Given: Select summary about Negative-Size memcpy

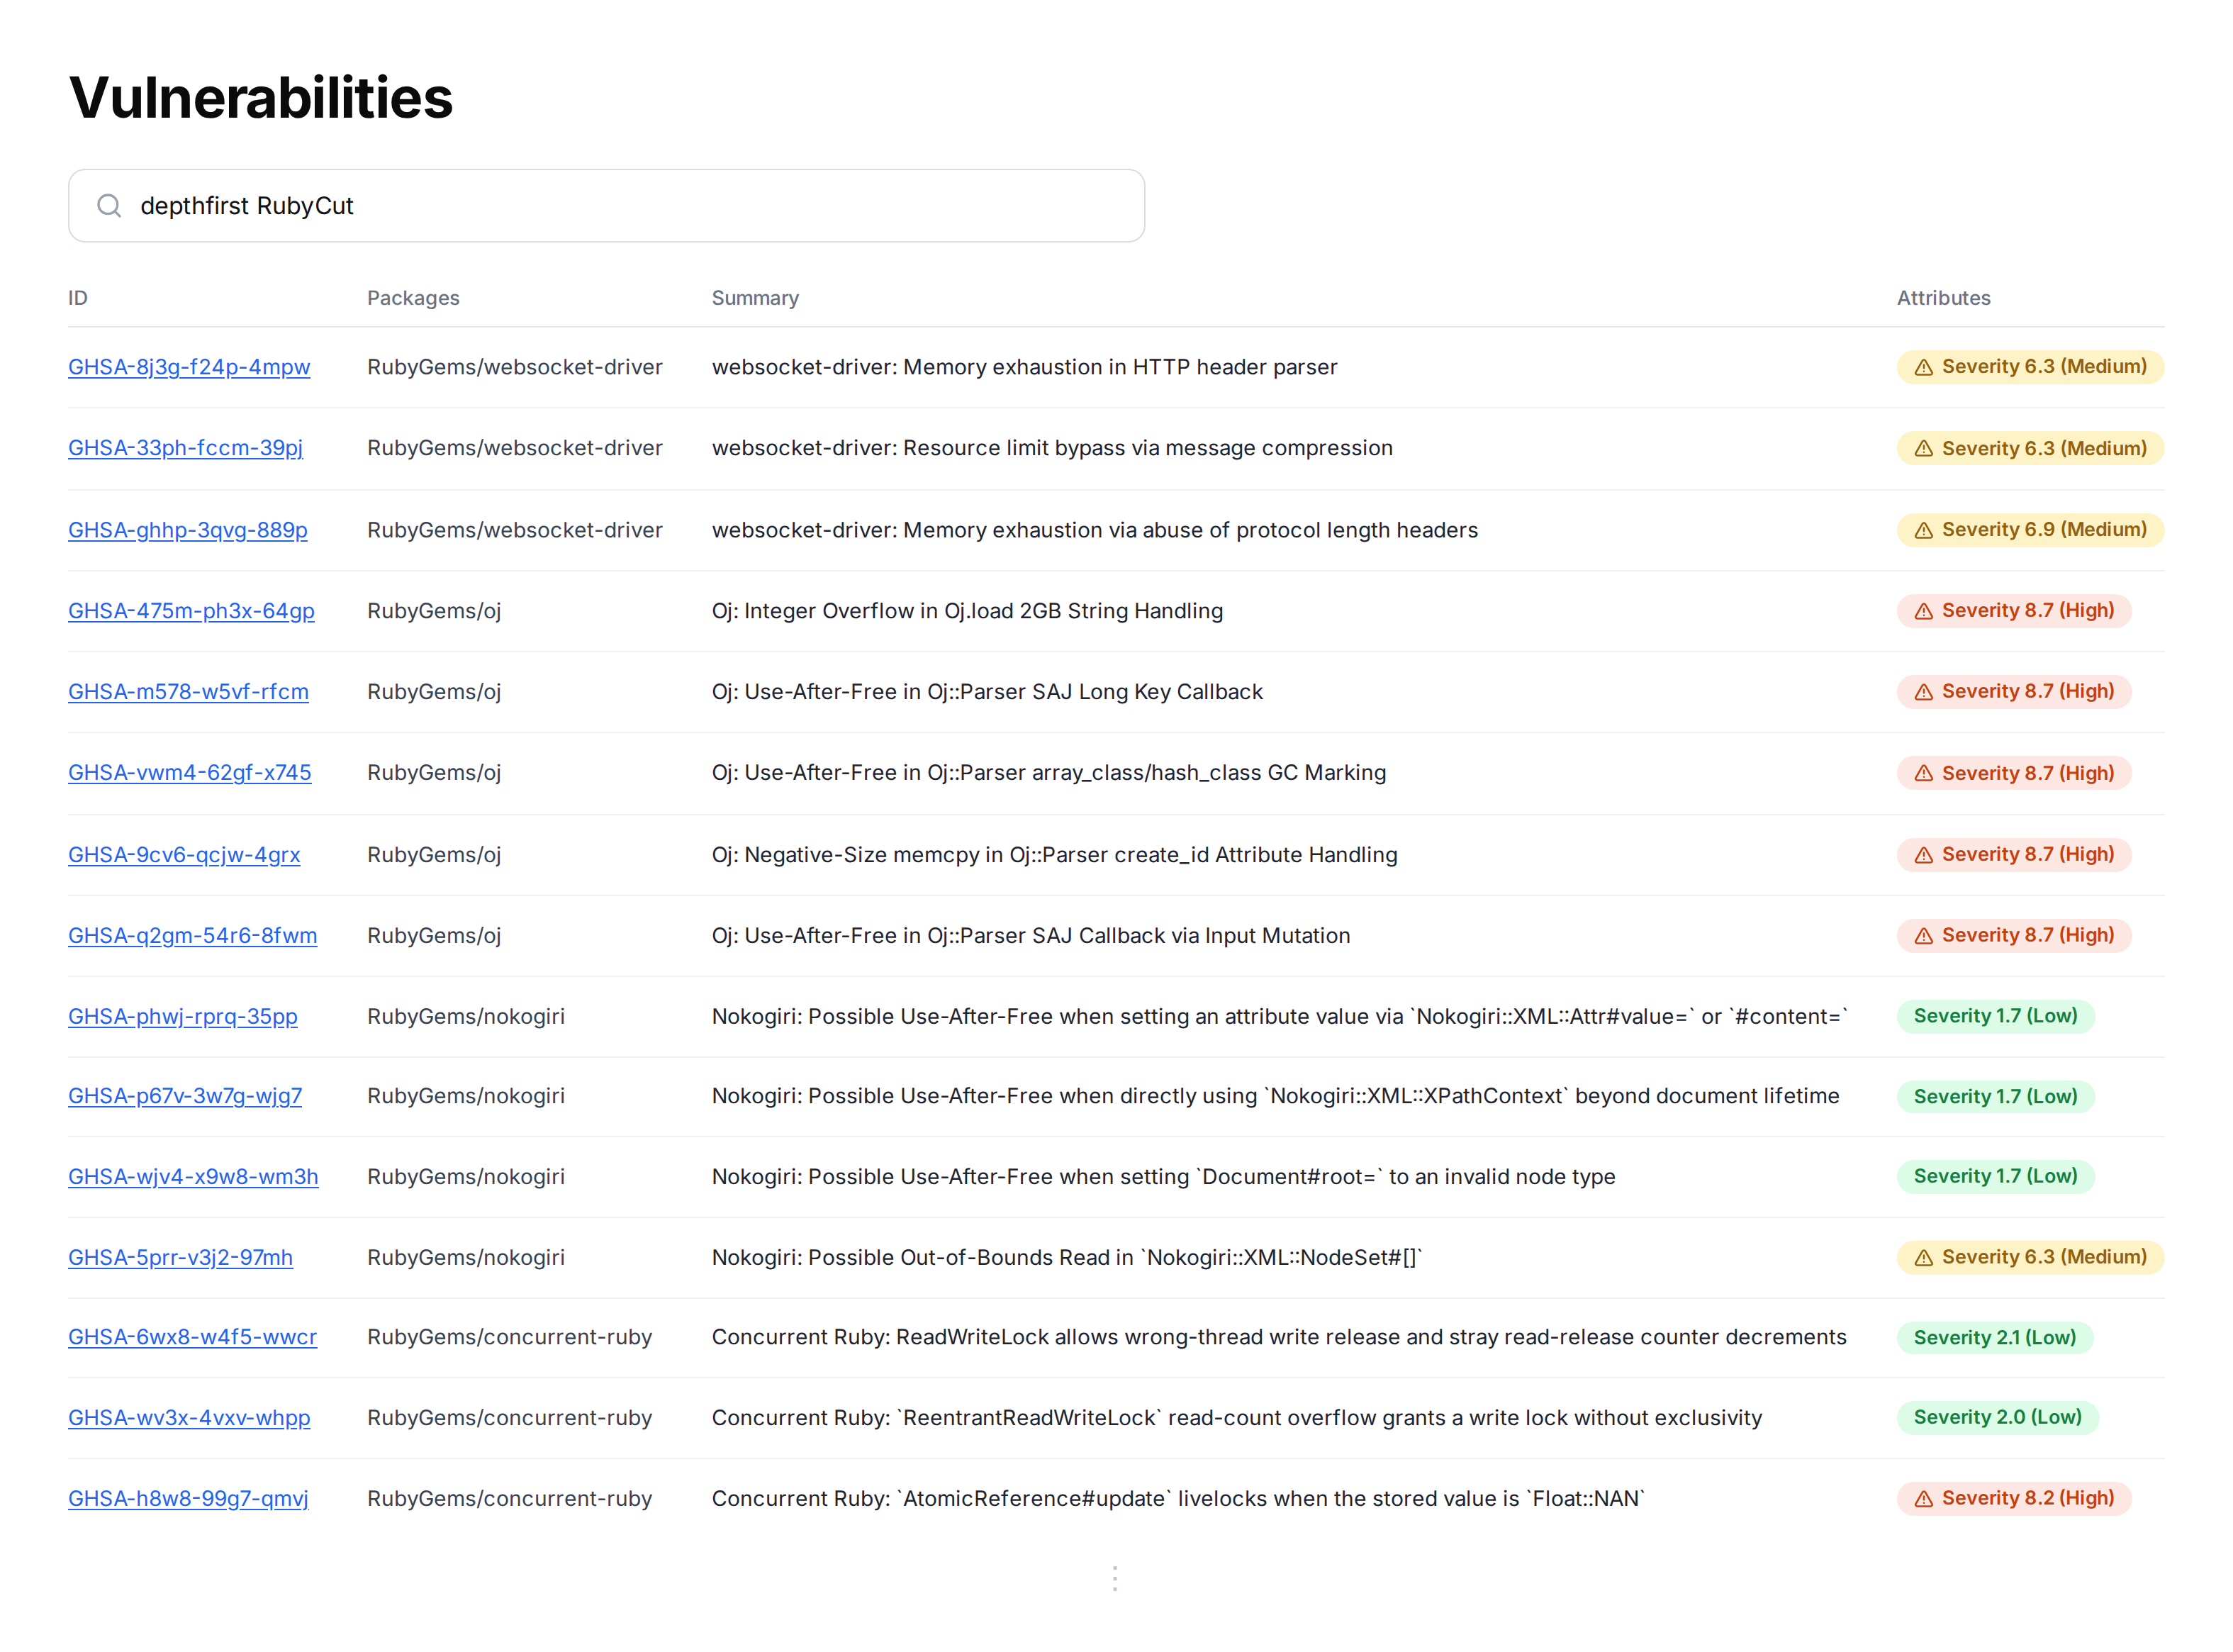Looking at the screenshot, I should (1055, 855).
